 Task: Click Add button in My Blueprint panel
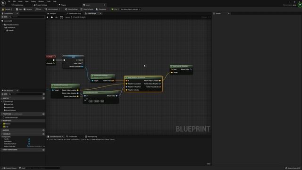[x=4, y=94]
